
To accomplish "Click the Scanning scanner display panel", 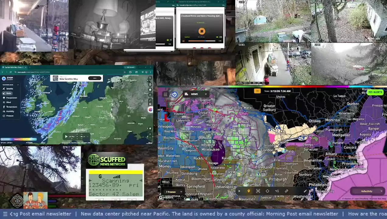I will click(115, 185).
